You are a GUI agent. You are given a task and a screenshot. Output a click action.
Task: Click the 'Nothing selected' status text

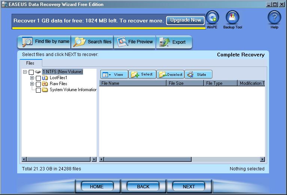247,169
